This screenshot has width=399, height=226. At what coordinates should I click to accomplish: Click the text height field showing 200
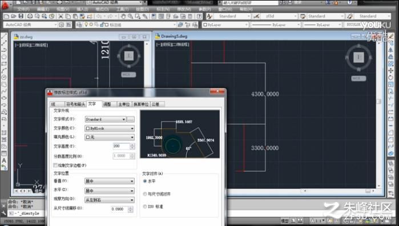click(x=122, y=146)
